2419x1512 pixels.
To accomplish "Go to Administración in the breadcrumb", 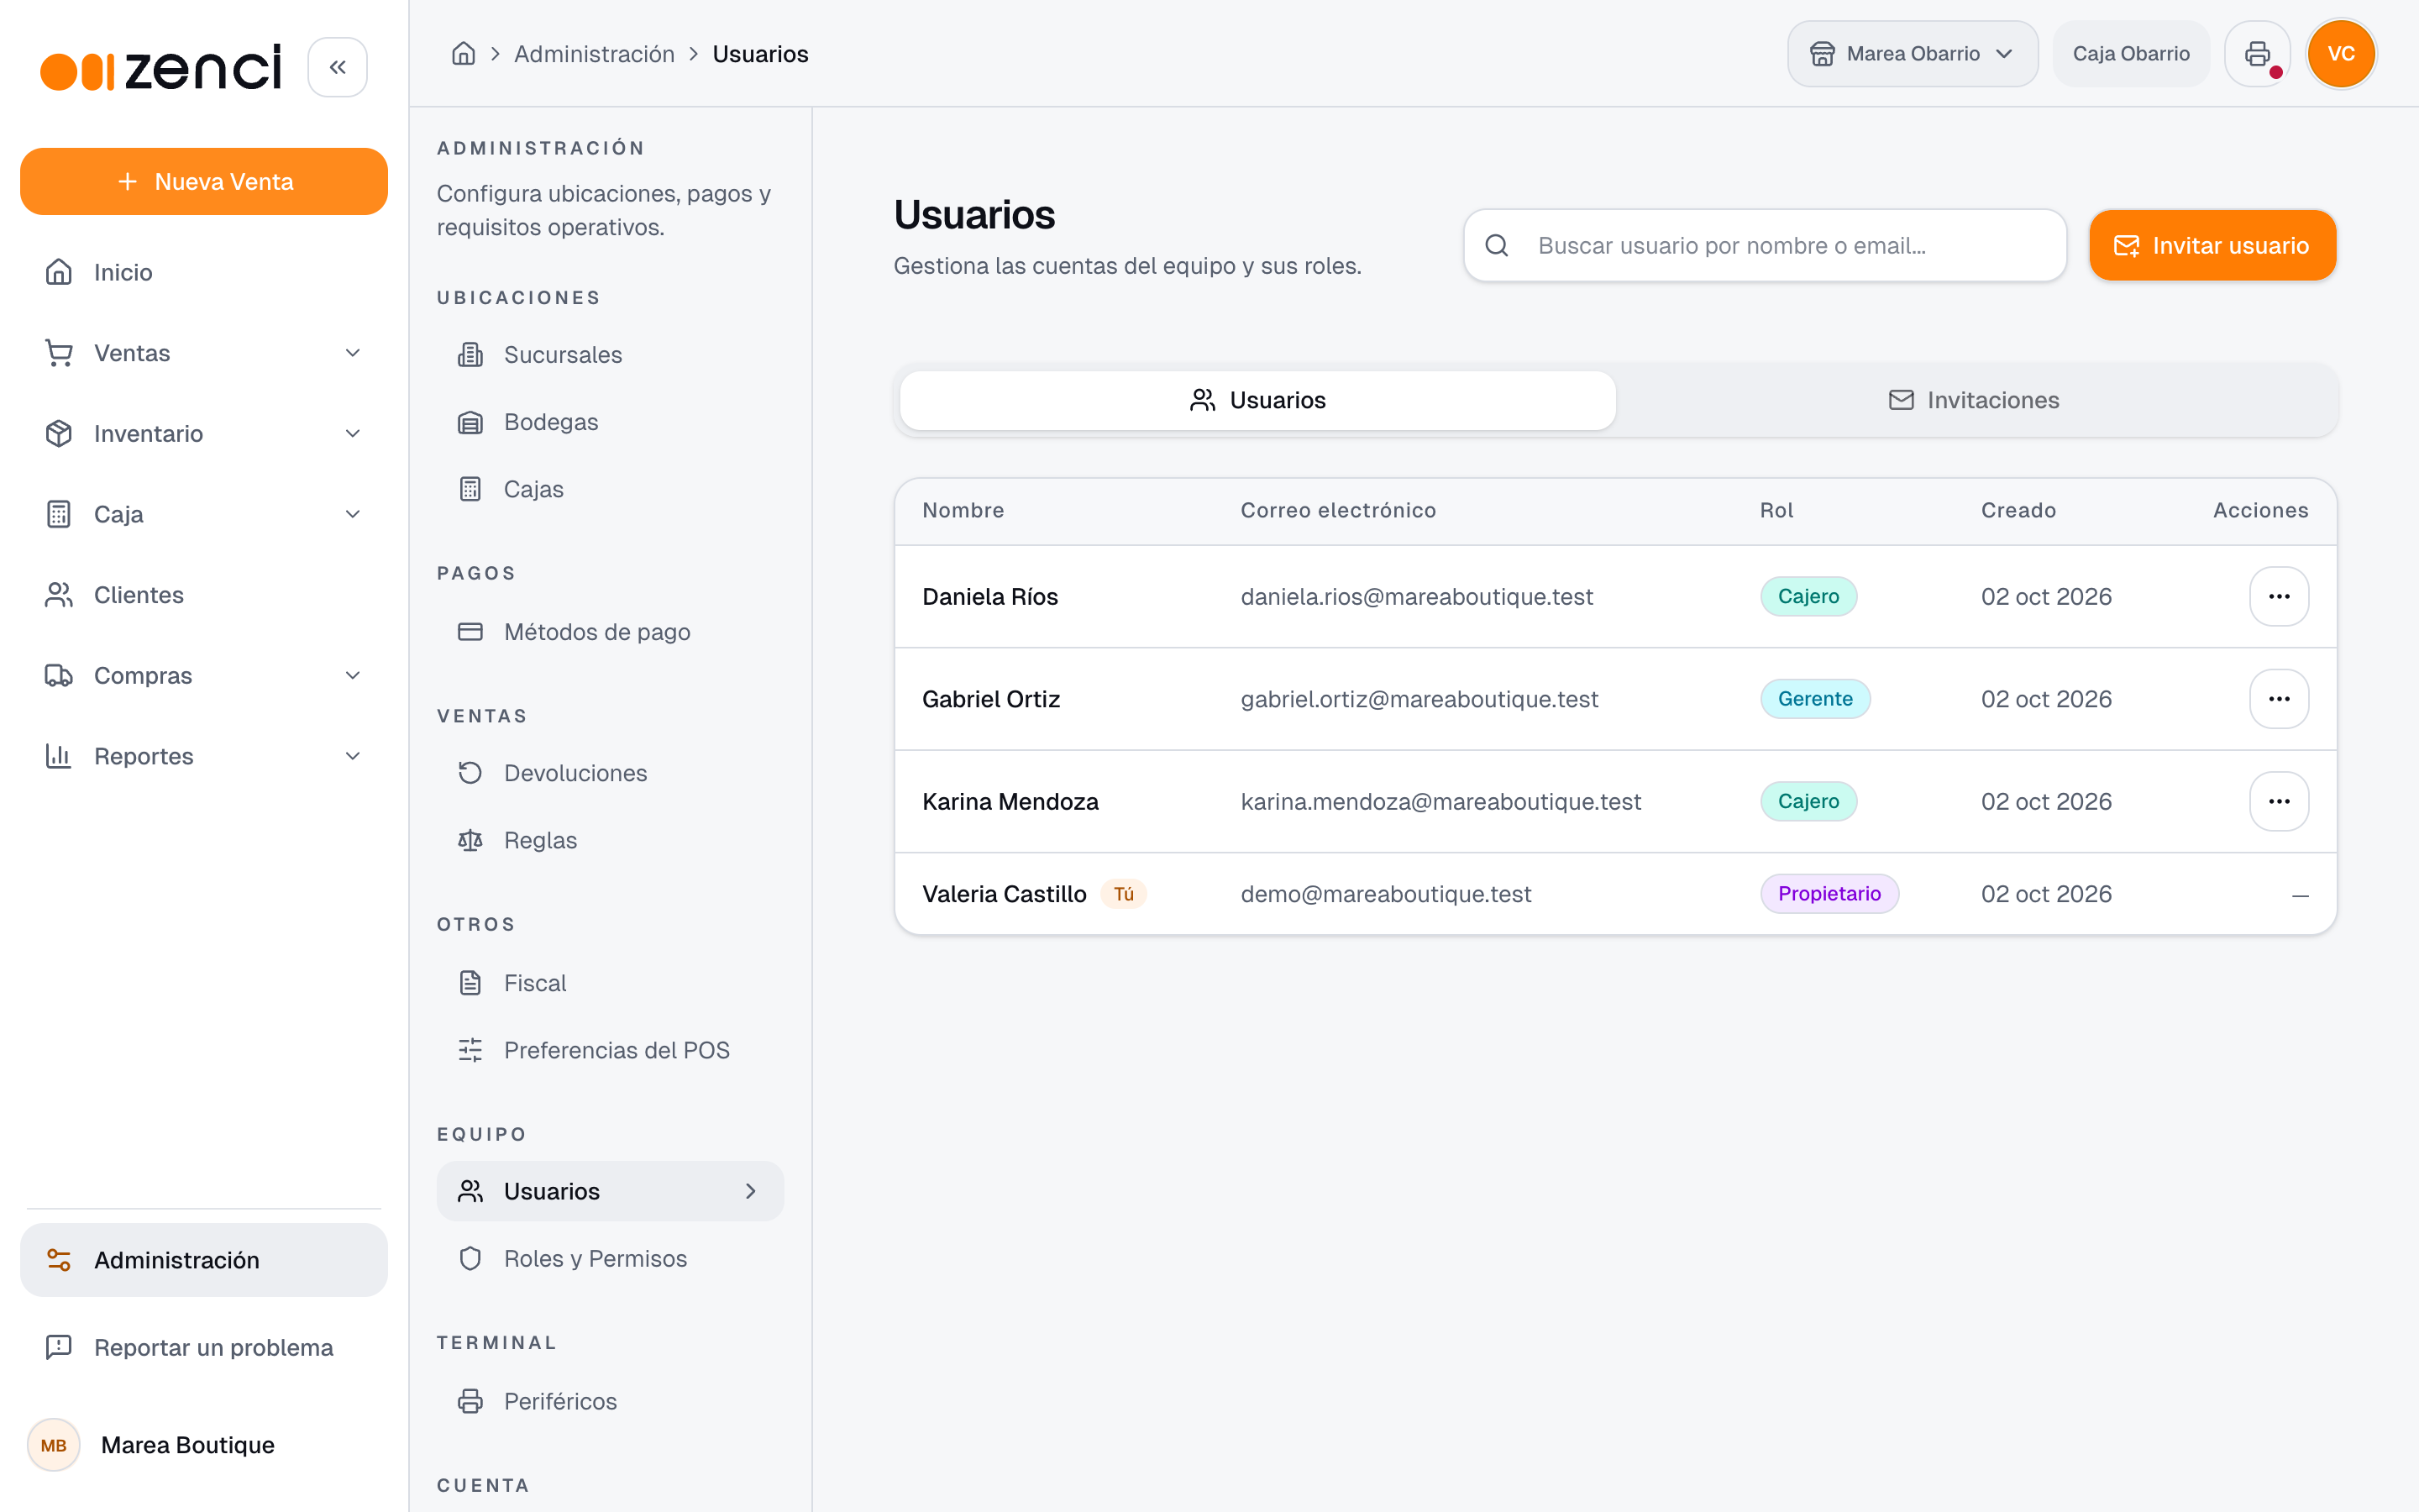I will [x=594, y=54].
